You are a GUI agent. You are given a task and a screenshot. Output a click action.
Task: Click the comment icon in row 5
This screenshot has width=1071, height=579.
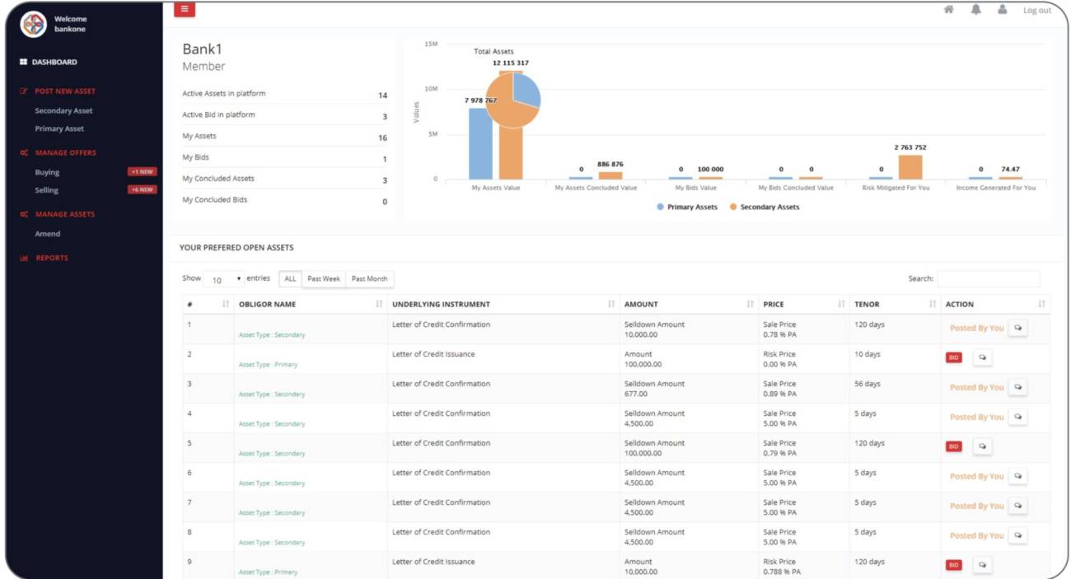pyautogui.click(x=982, y=446)
